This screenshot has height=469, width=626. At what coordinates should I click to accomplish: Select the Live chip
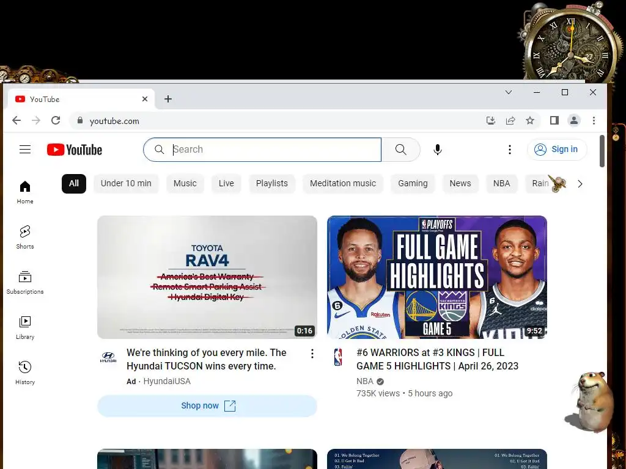tap(226, 183)
